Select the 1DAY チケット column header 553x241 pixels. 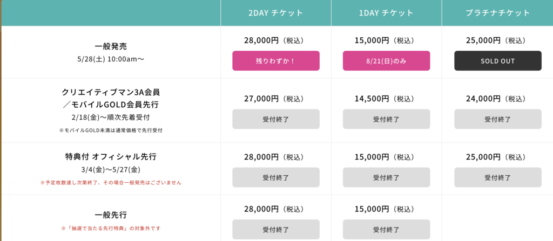(x=386, y=13)
